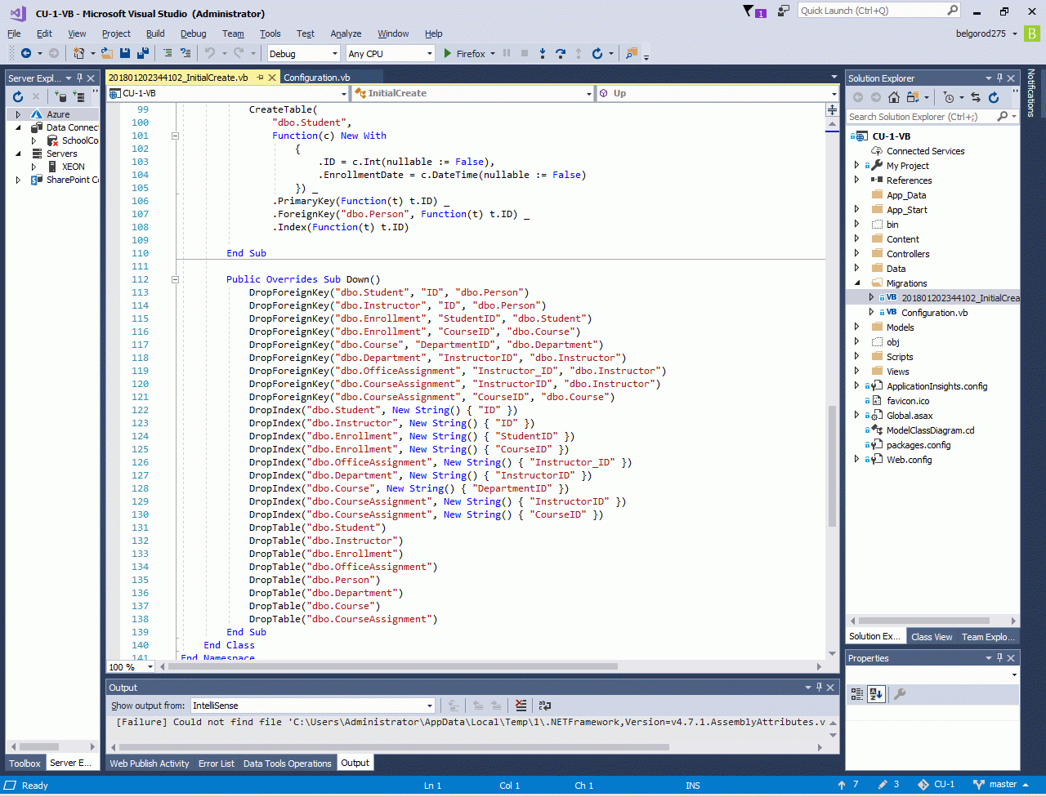Image resolution: width=1046 pixels, height=797 pixels.
Task: Open the Build menu
Action: (155, 33)
